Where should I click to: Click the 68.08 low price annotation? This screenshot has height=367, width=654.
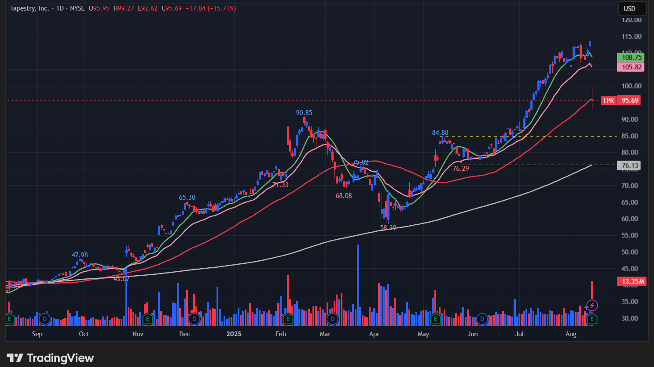click(344, 196)
